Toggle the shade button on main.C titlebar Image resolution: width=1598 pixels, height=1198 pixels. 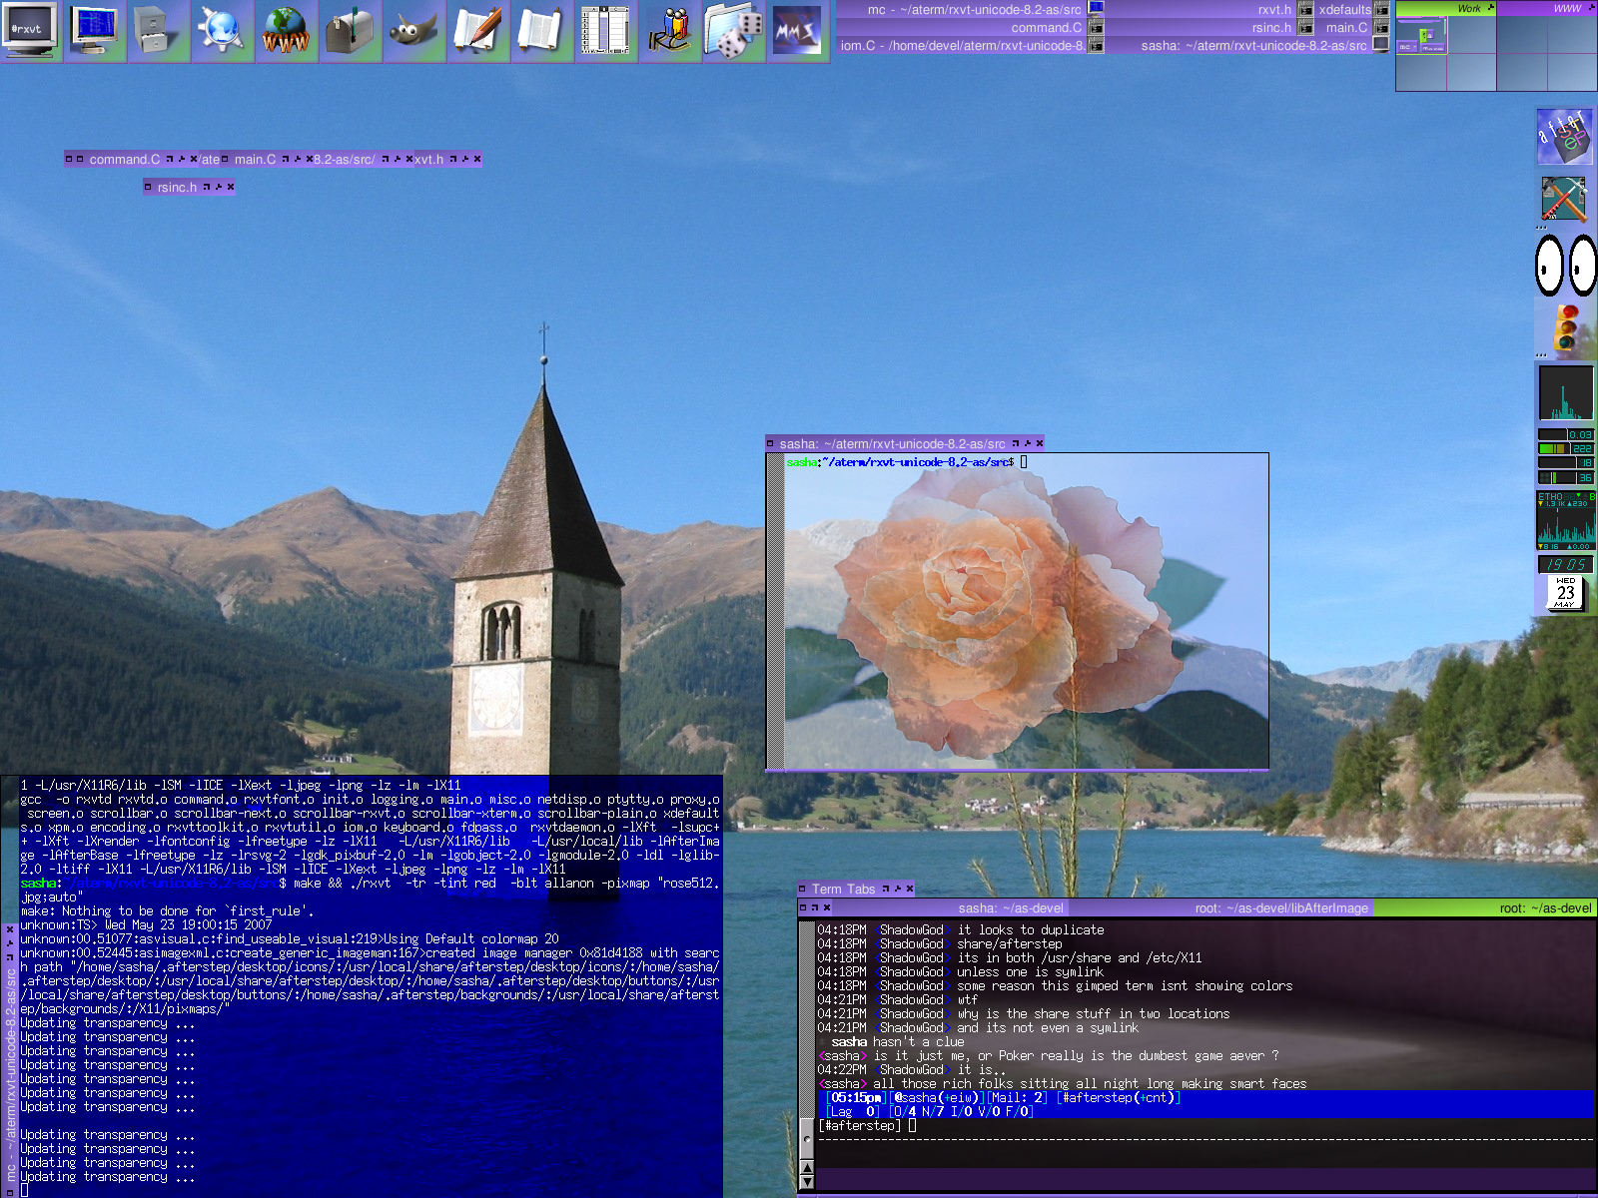click(286, 159)
